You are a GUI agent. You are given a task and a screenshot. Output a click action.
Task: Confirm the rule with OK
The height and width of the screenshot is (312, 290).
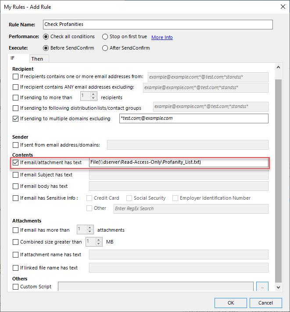tap(231, 303)
